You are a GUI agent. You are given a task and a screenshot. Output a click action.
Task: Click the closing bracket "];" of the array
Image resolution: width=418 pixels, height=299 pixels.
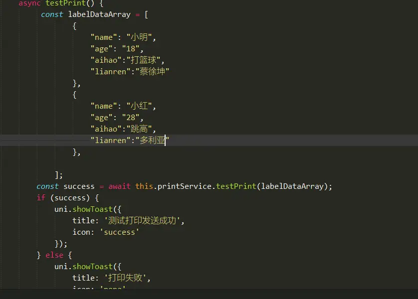point(59,175)
